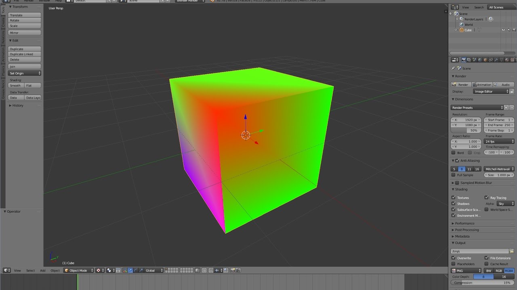Click the 3D view editor type icon

pos(7,271)
